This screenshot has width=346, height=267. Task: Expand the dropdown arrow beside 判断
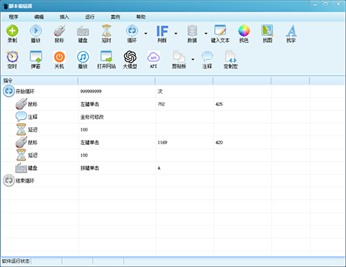[x=176, y=33]
